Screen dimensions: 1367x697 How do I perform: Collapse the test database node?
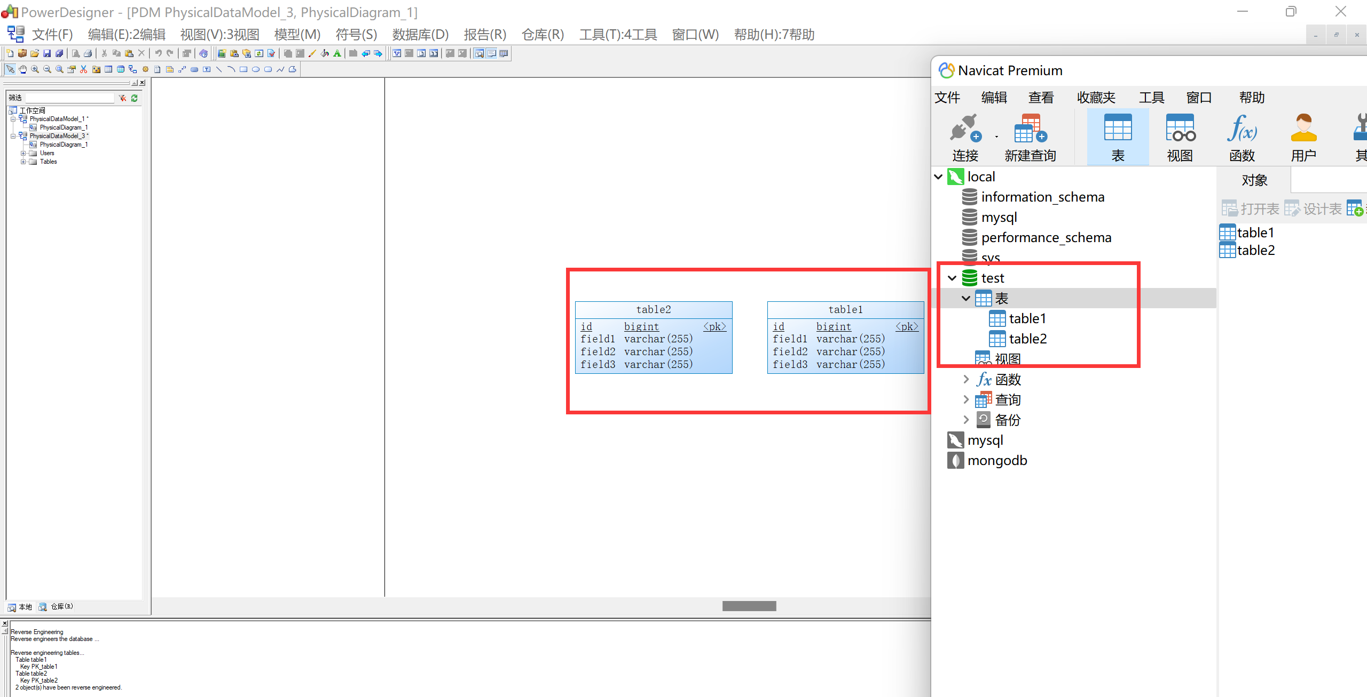click(x=952, y=278)
